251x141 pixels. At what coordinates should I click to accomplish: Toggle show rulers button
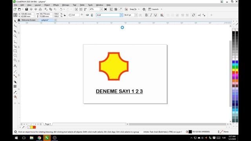click(x=111, y=9)
